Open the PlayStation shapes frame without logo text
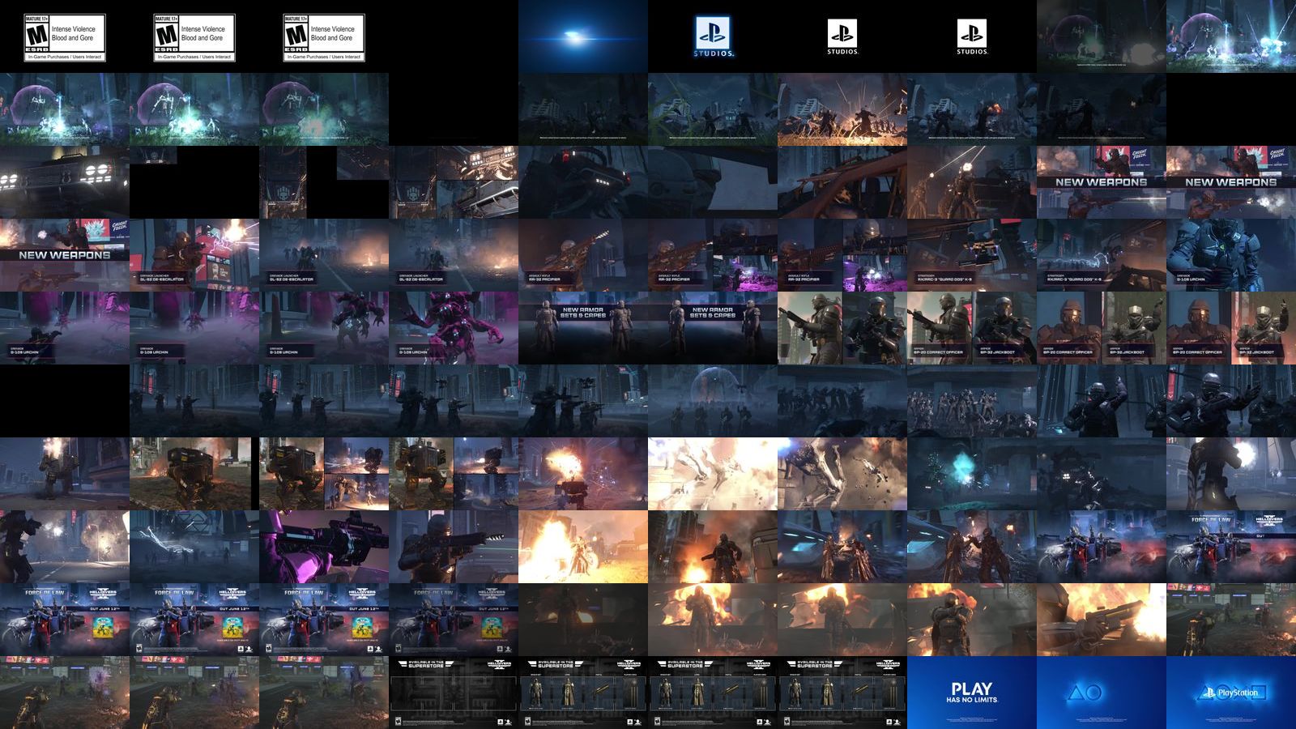Screen dimensions: 1296x729 [x=1102, y=693]
